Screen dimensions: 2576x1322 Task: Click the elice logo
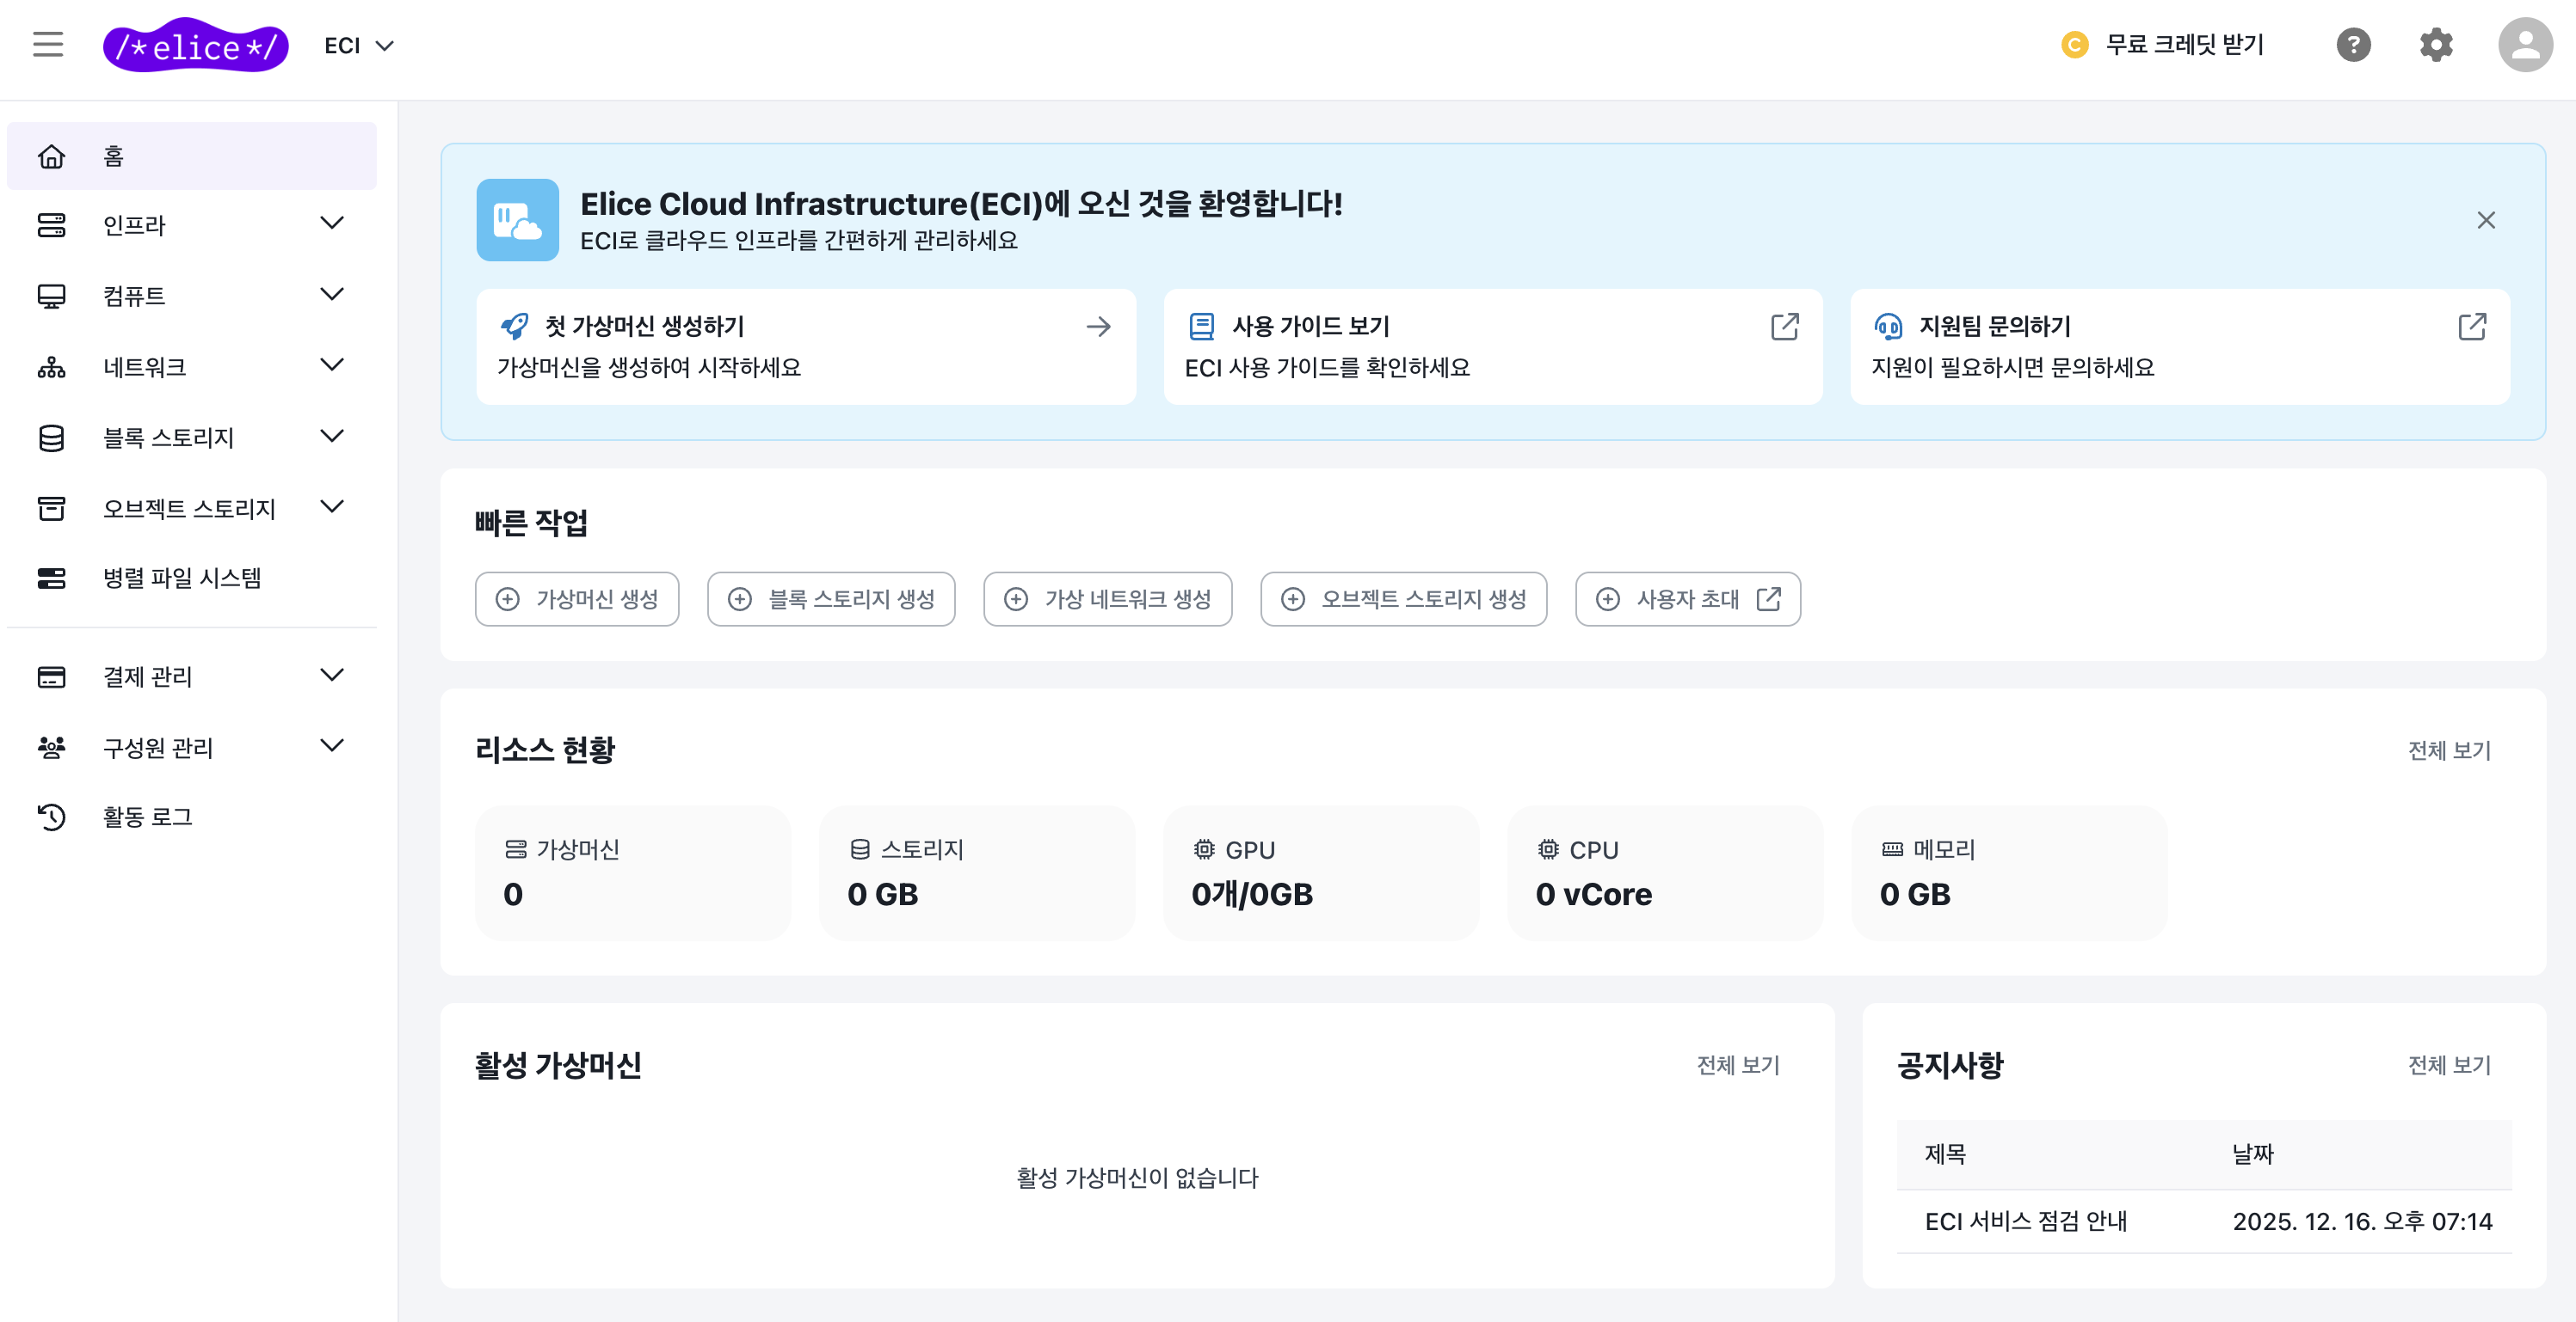coord(196,46)
